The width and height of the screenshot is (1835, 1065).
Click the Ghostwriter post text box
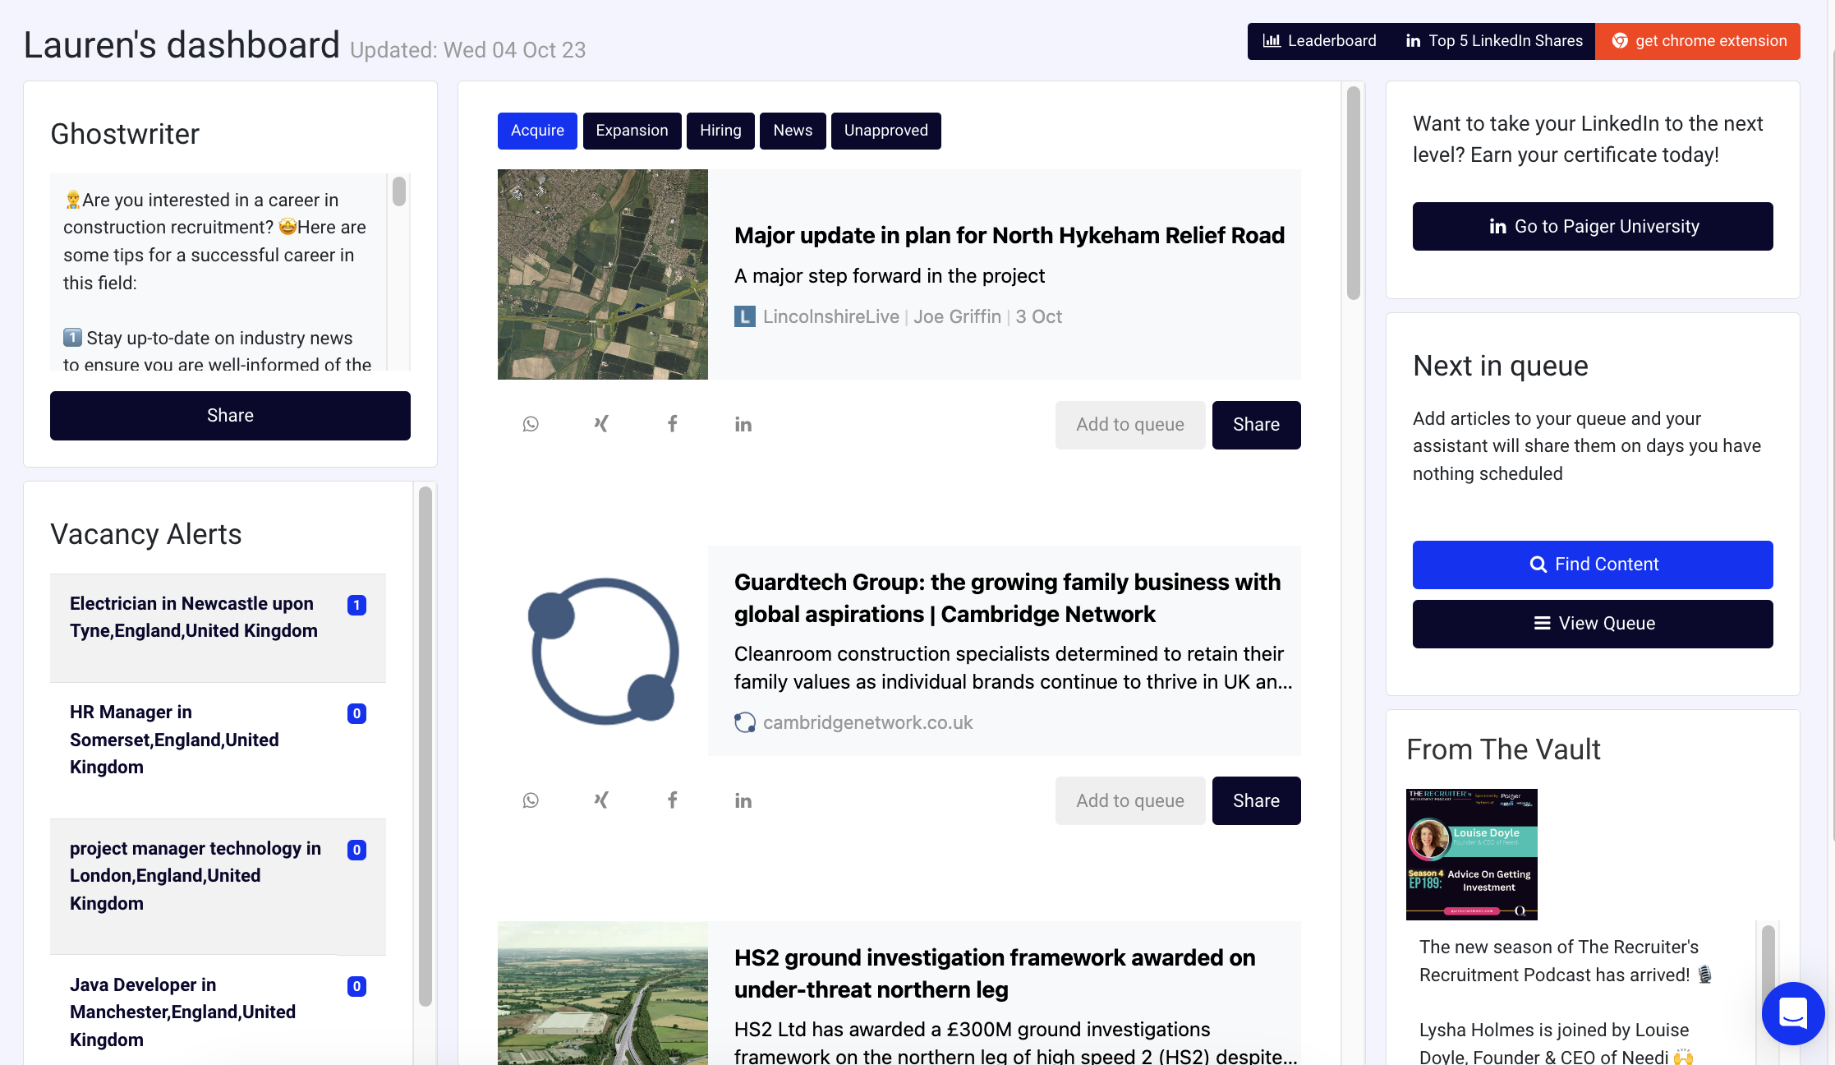click(218, 272)
